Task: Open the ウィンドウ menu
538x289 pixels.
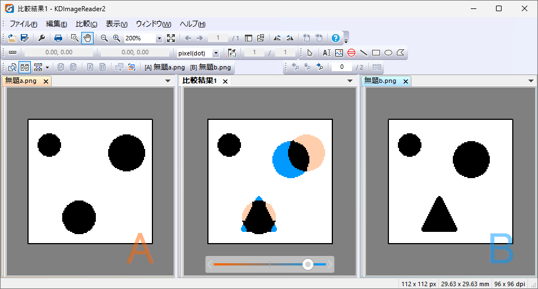Action: coord(154,24)
